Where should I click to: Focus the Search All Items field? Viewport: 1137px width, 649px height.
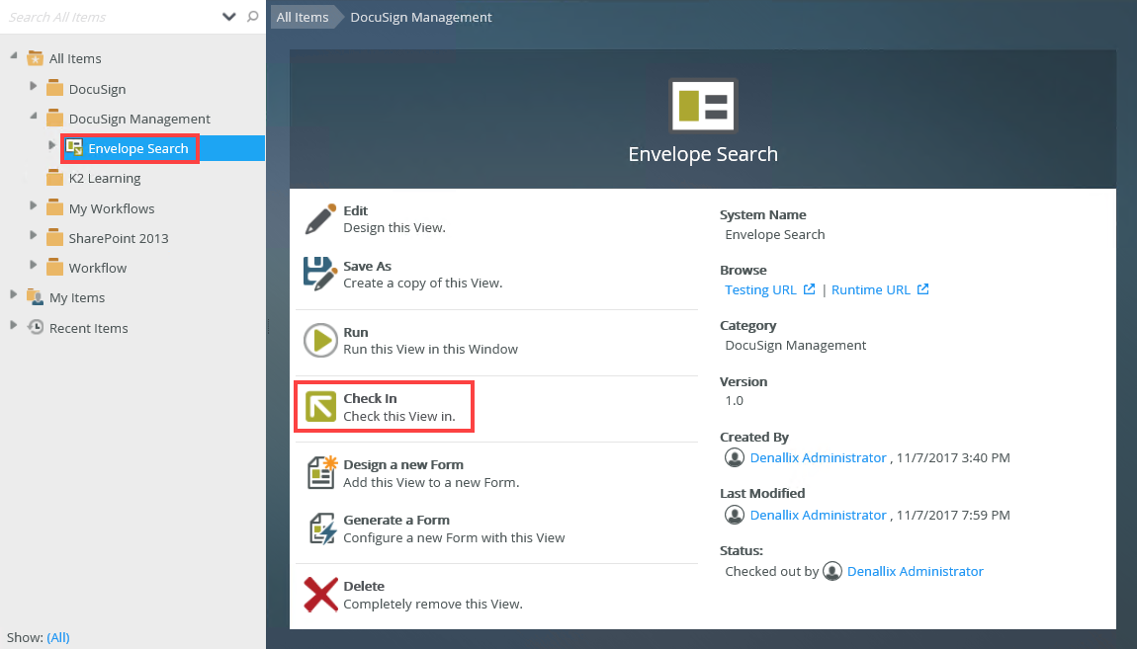pos(109,17)
